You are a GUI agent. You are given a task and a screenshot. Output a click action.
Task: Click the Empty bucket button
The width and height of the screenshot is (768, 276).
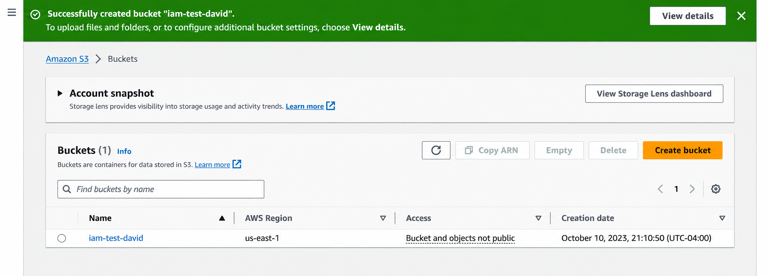[559, 150]
